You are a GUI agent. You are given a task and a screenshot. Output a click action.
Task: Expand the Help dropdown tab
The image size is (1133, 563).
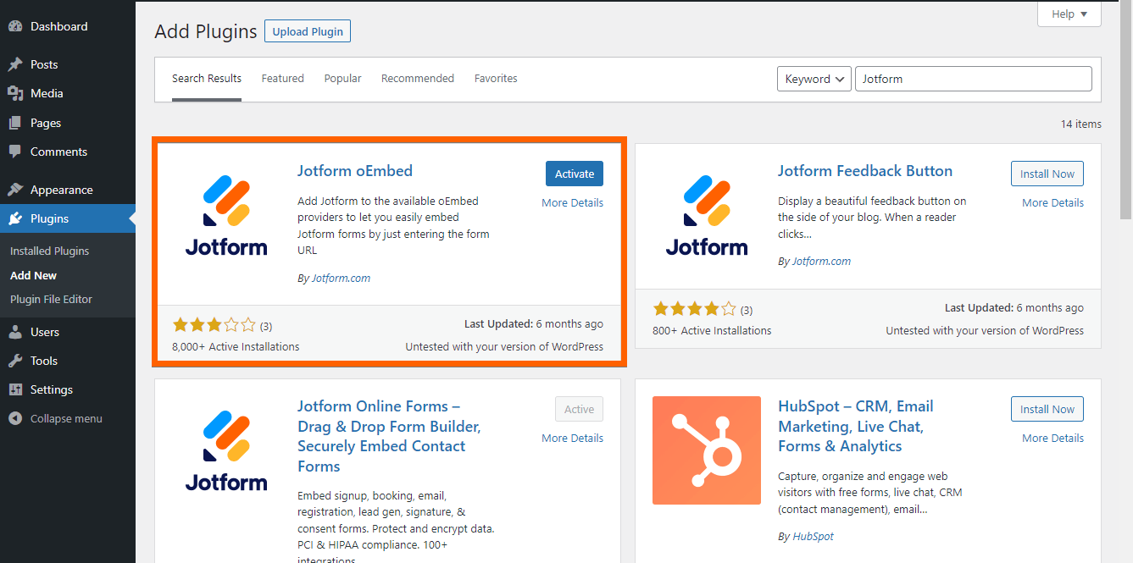point(1069,14)
